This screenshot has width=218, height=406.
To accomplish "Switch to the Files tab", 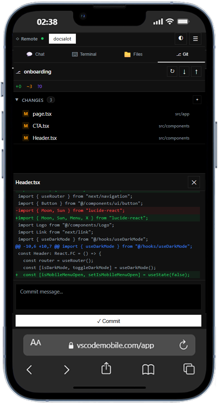I will point(134,54).
